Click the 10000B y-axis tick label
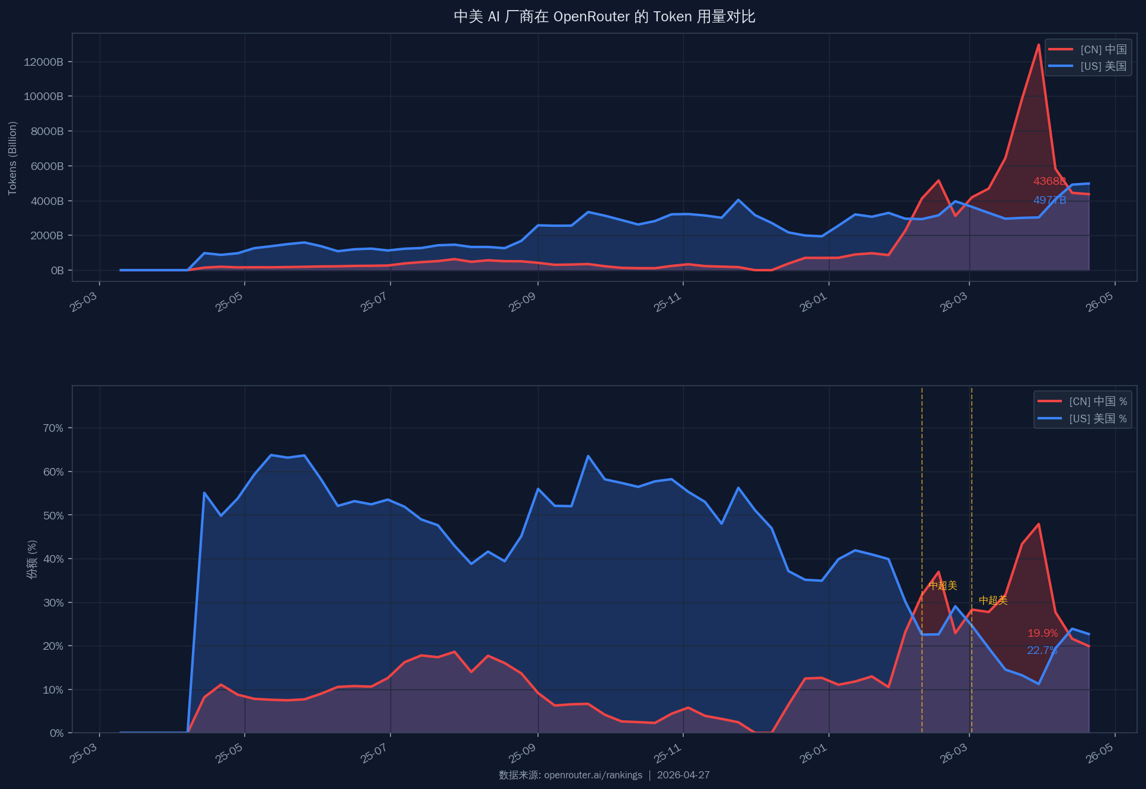 [43, 97]
